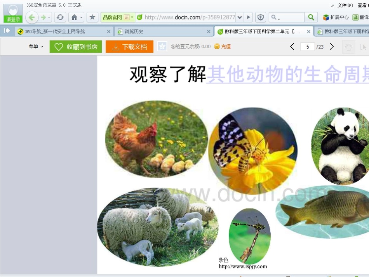The width and height of the screenshot is (369, 277).
Task: Open the address bar URL dropdown
Action: (240, 17)
